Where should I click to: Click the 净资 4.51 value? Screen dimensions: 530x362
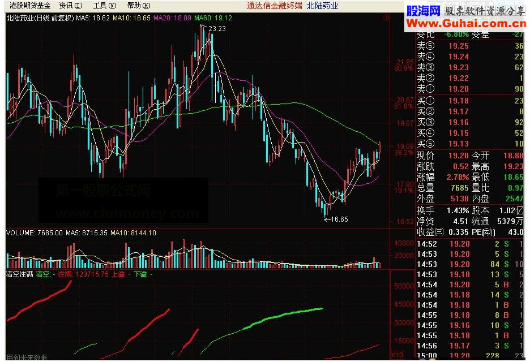coord(461,222)
